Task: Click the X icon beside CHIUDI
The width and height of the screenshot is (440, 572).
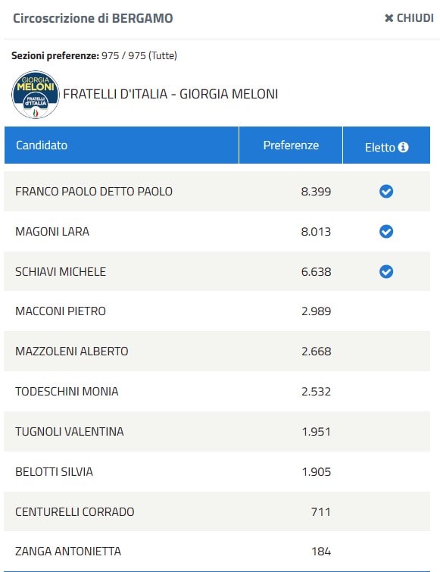Action: (x=389, y=18)
